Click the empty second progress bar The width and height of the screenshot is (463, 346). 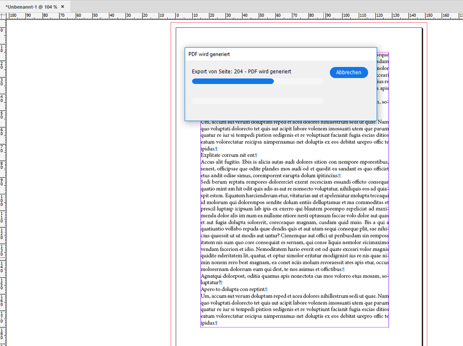(258, 101)
